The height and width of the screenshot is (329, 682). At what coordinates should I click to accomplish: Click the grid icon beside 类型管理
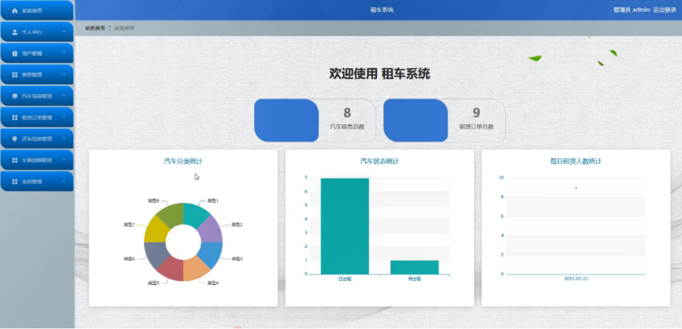(15, 74)
